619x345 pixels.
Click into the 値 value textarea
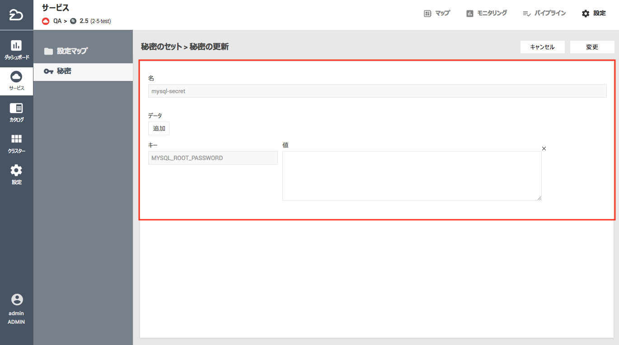click(412, 176)
